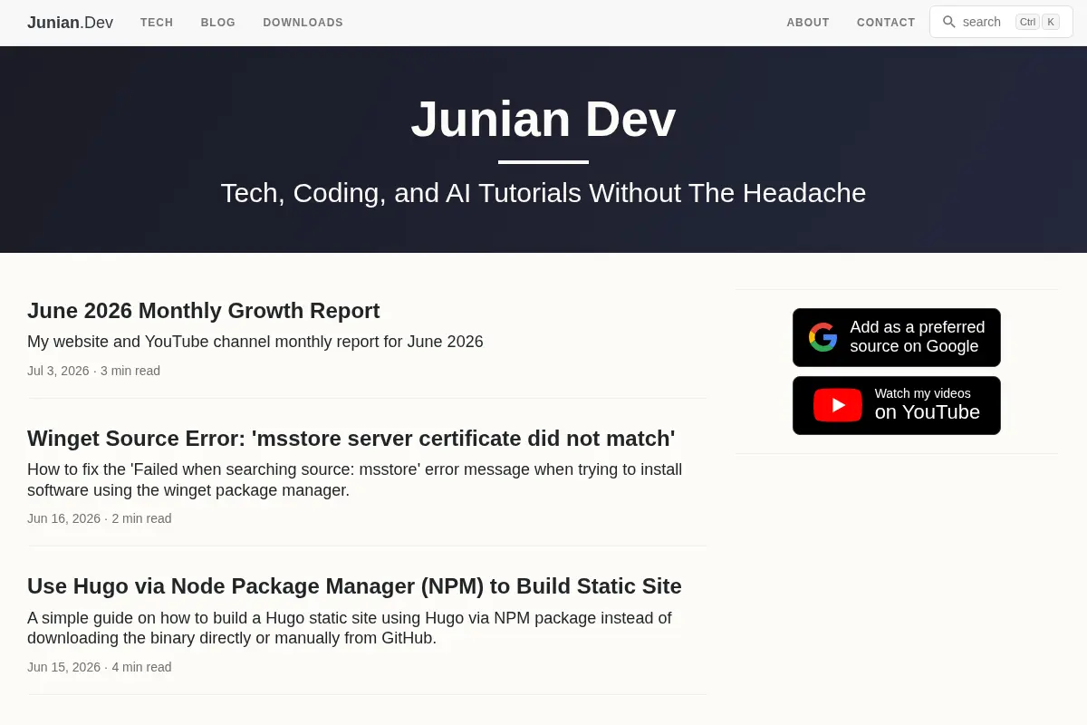1087x725 pixels.
Task: Click the Hugo static site description text
Action: pyautogui.click(x=350, y=628)
